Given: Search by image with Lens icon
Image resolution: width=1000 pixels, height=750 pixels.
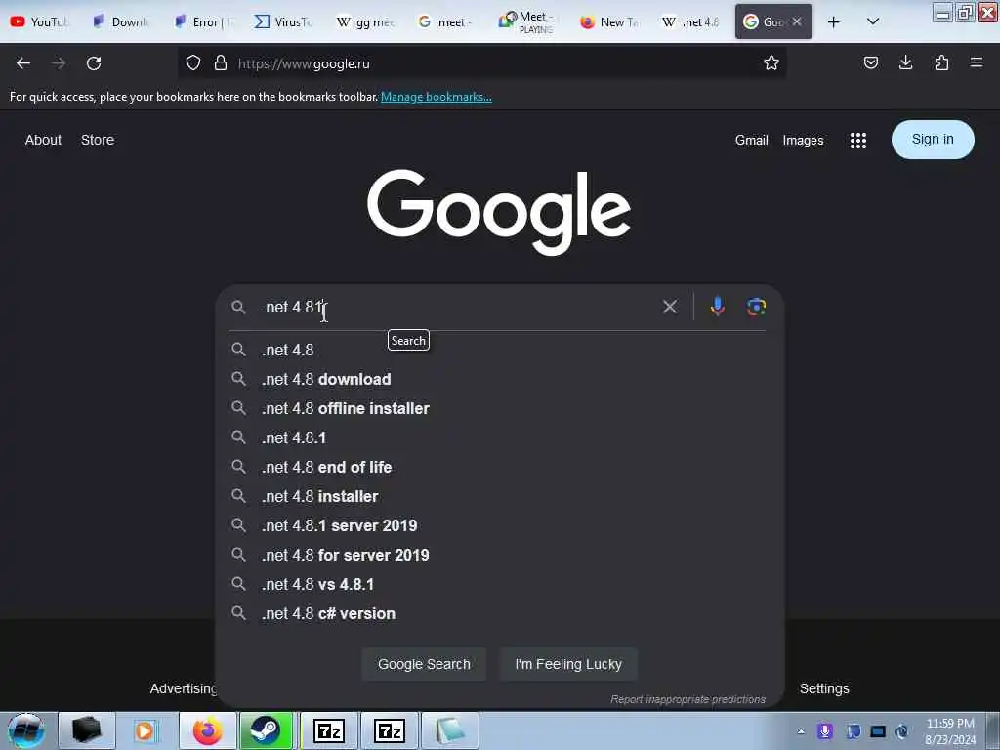Looking at the screenshot, I should [757, 307].
